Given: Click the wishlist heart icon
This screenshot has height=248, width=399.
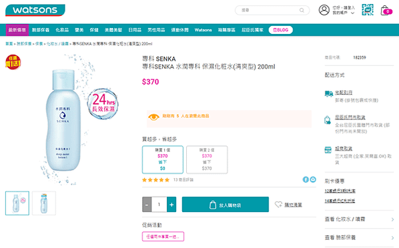Looking at the screenshot, I should (x=278, y=204).
